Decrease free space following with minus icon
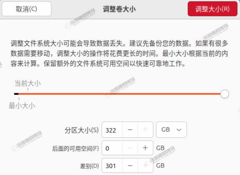240x175 pixels. pyautogui.click(x=130, y=148)
